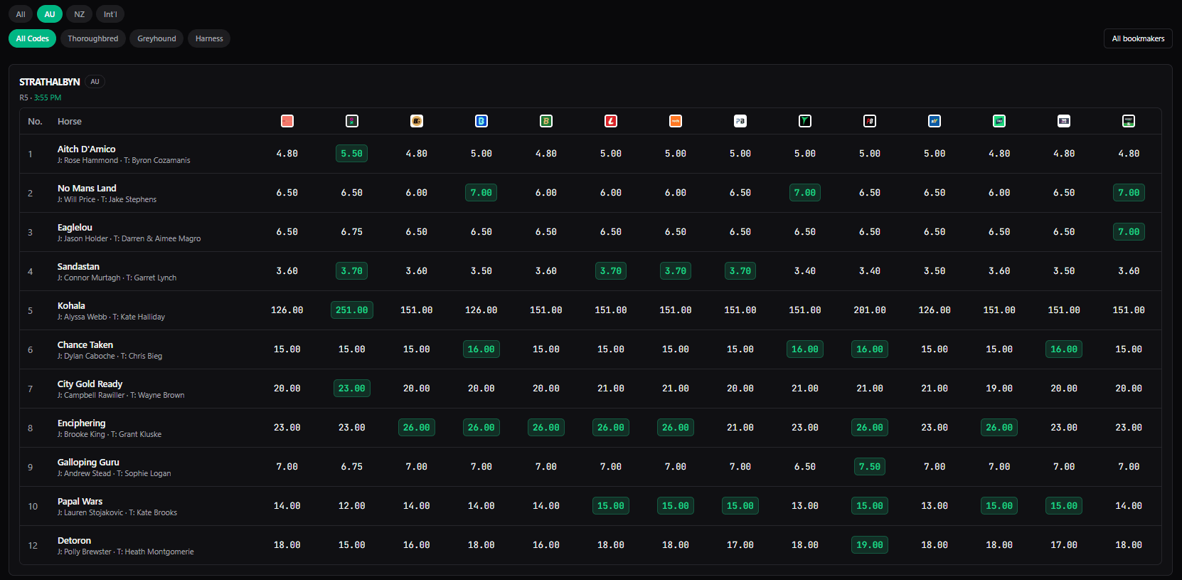
Task: Click the red L bookmaker icon
Action: (611, 121)
